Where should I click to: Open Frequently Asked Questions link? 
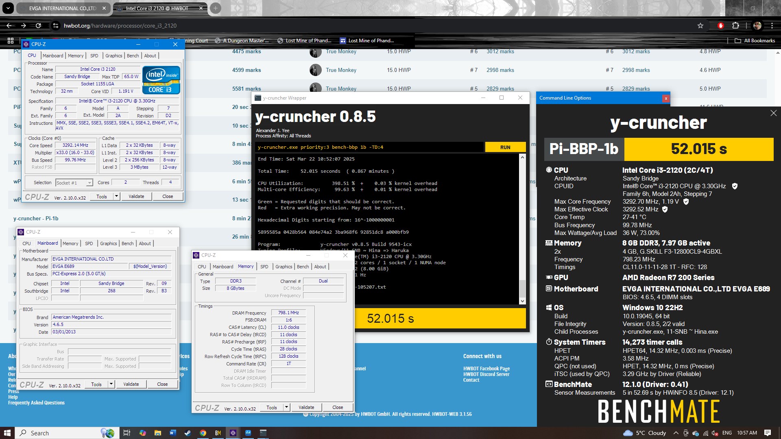click(x=36, y=403)
